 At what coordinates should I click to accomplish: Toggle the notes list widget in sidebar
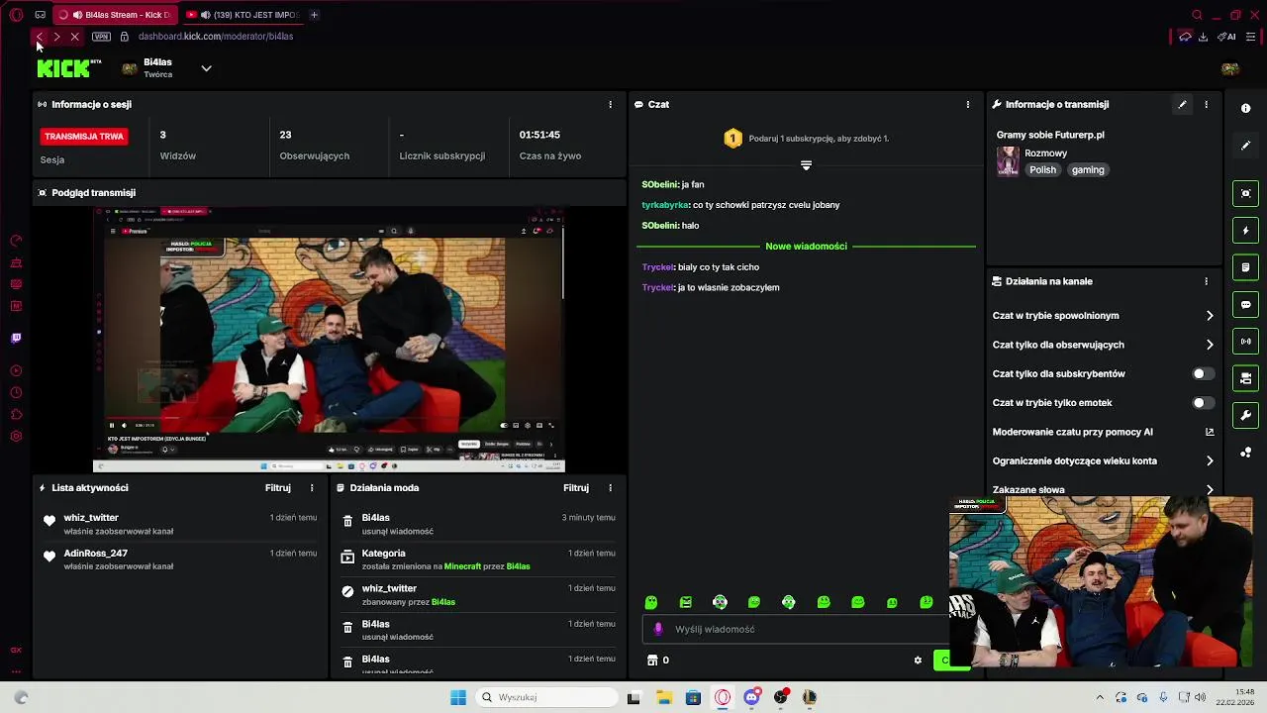click(1246, 267)
